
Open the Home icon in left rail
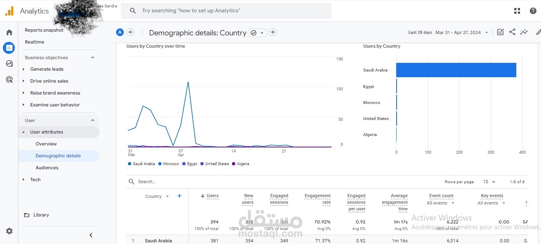tap(9, 32)
